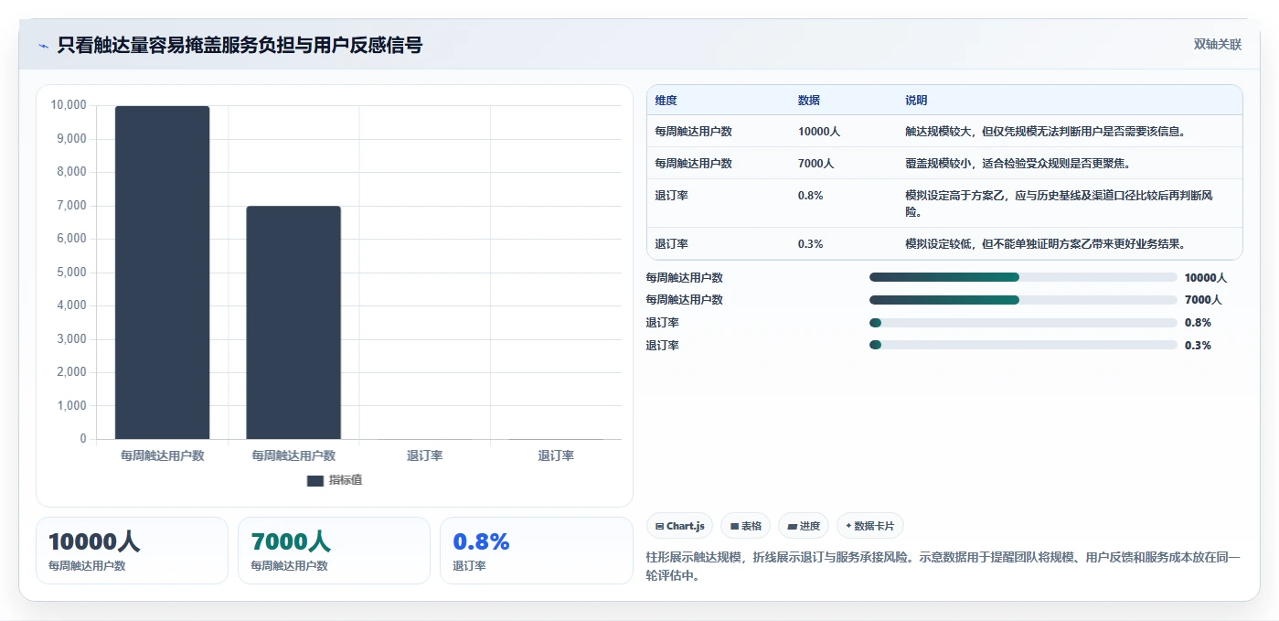Click the lightning icon beside the page title
1279x621 pixels.
[43, 45]
